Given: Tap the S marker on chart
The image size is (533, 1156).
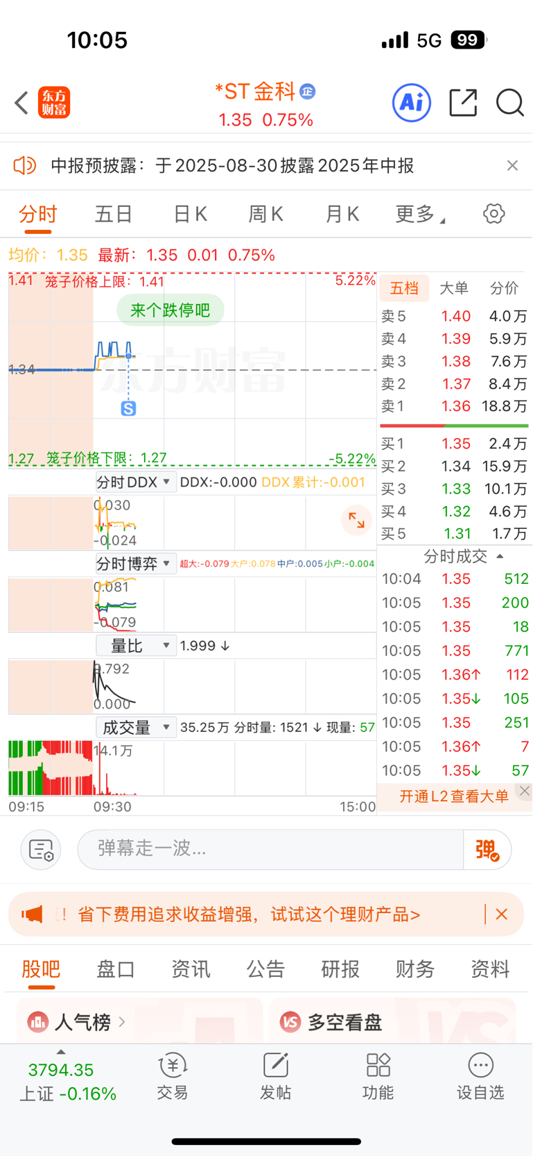Looking at the screenshot, I should (128, 408).
